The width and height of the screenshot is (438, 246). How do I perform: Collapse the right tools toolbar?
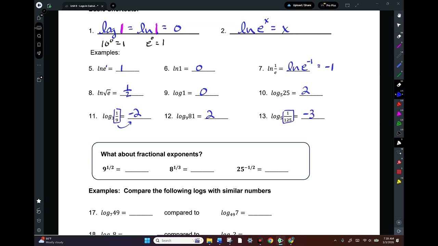399,231
